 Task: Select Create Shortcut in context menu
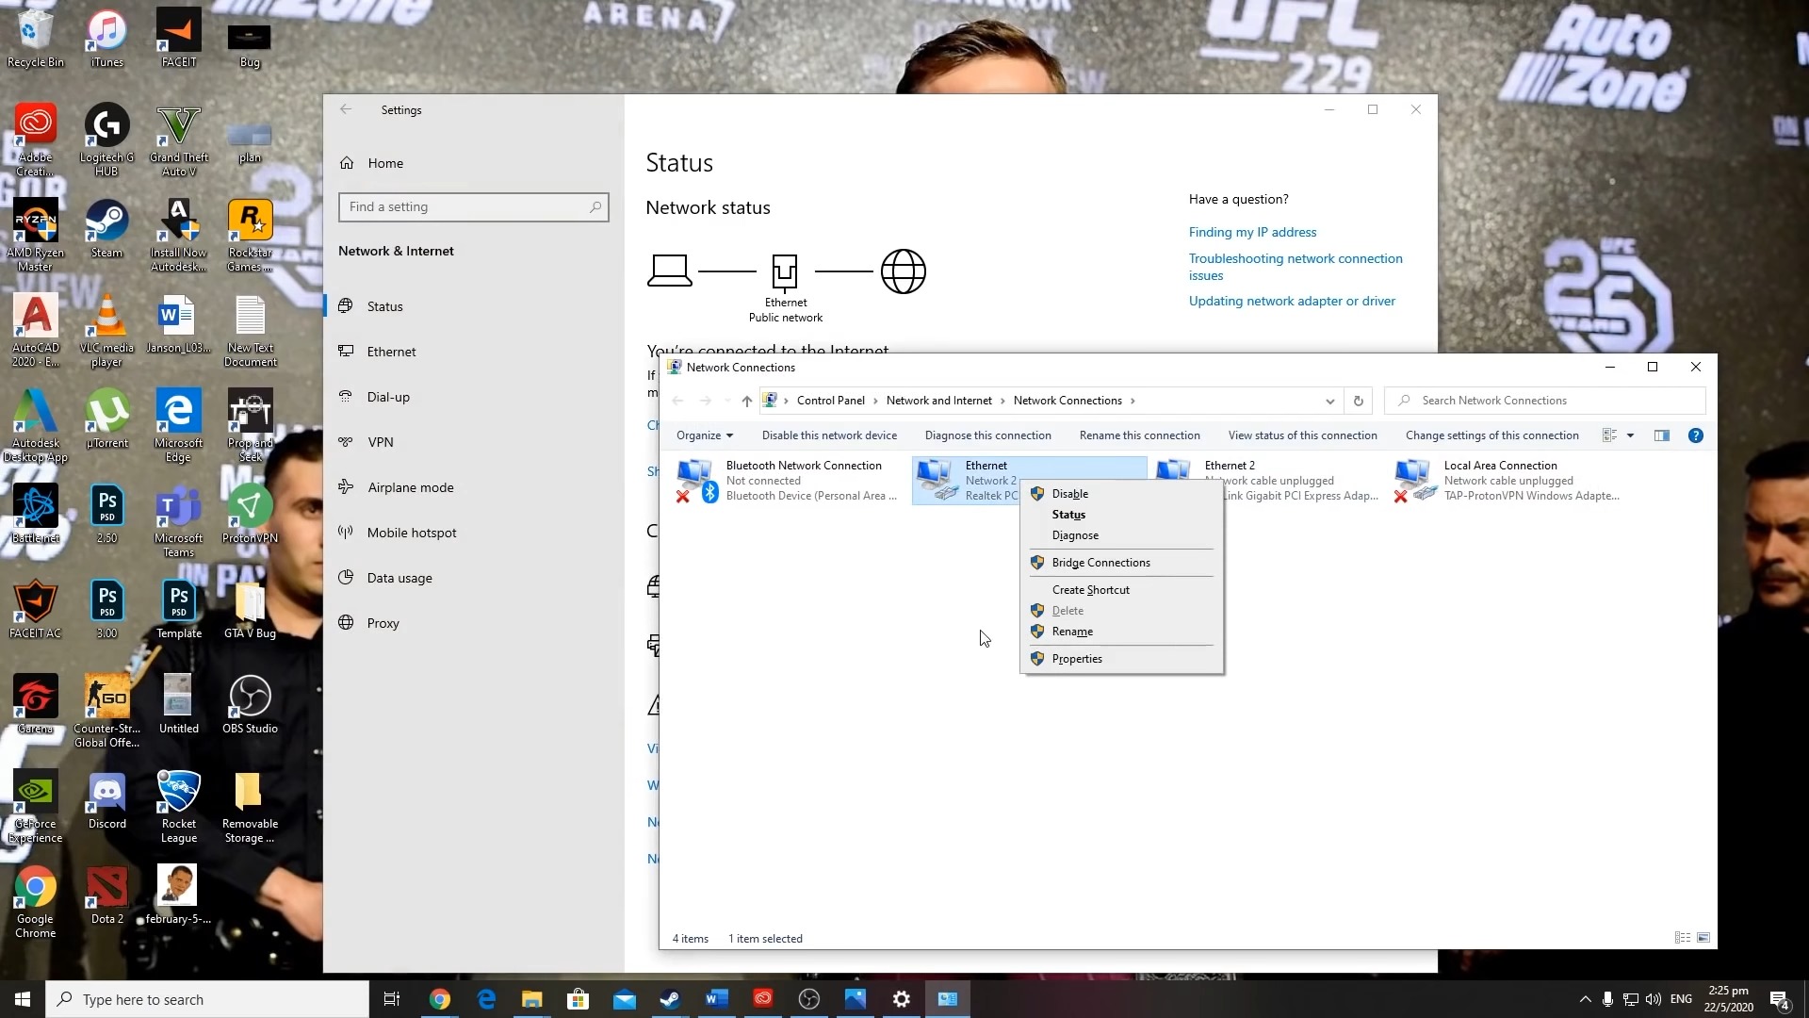tap(1090, 590)
